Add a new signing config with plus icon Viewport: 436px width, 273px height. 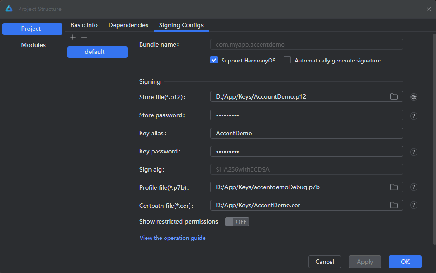tap(73, 37)
